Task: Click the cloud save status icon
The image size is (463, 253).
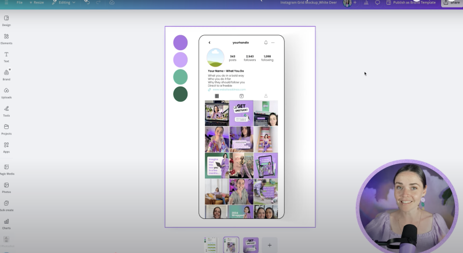Action: (x=112, y=2)
